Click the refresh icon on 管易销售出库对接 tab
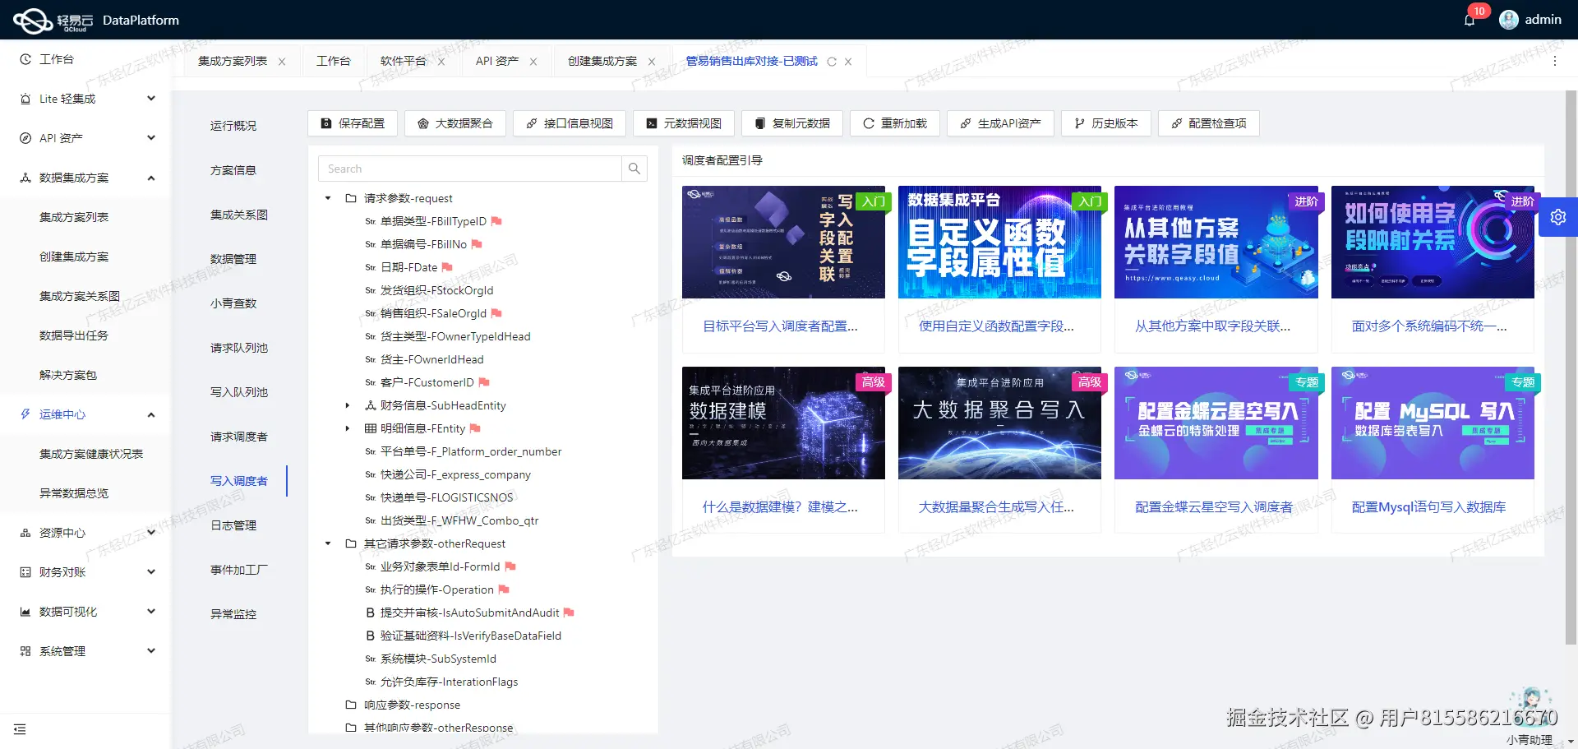Screen dimensions: 1578x749 [832, 61]
